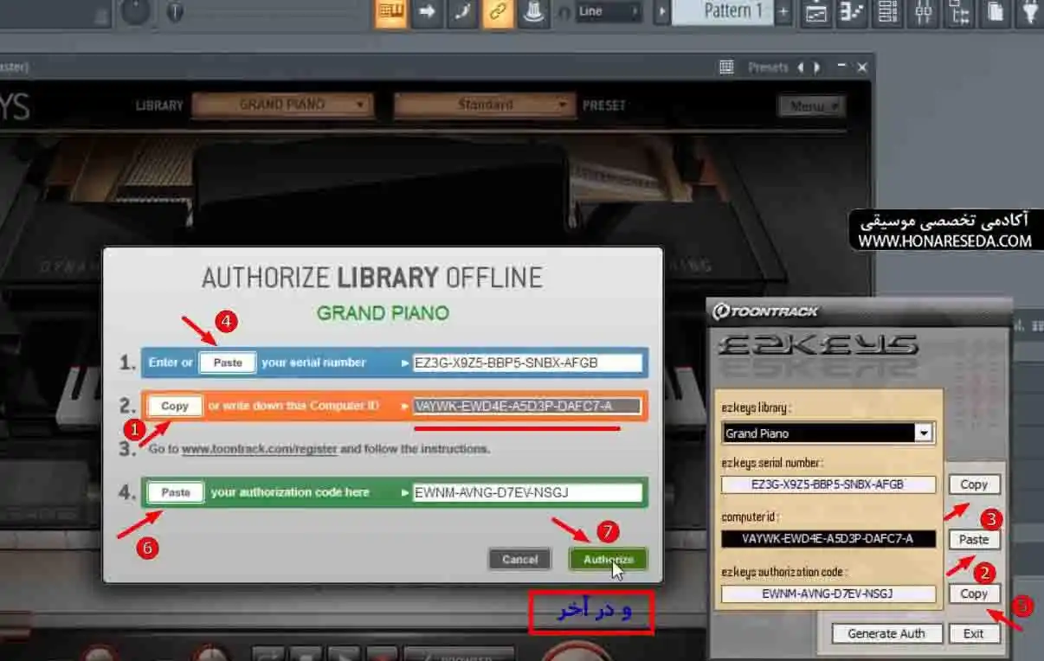
Task: Click the plug-shaped Plugin picker icon
Action: pos(1030,12)
